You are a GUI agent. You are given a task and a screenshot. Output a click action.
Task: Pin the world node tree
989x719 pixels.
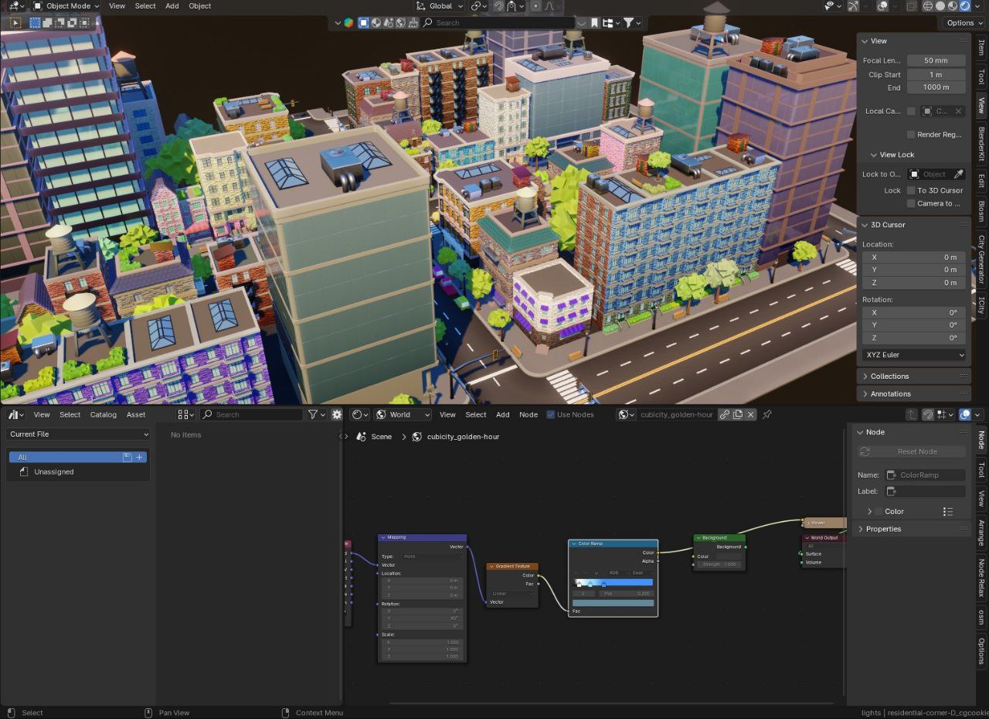(767, 414)
